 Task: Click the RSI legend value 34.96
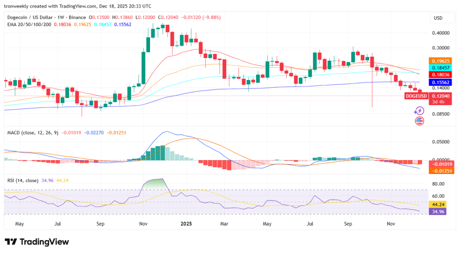(x=47, y=181)
